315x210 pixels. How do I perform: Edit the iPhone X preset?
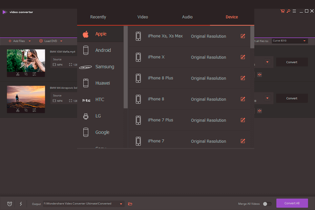click(x=243, y=57)
